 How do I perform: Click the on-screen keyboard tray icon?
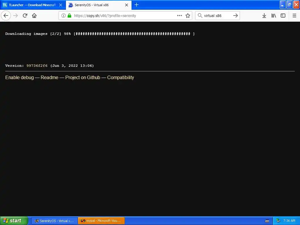point(267,221)
